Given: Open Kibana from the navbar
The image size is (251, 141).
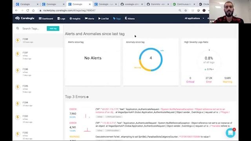Looking at the screenshot, I should click(x=130, y=18).
